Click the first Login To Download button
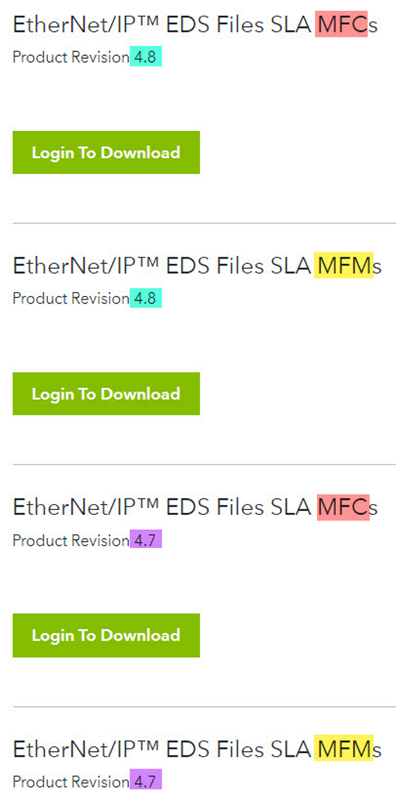The image size is (396, 804). point(106,152)
